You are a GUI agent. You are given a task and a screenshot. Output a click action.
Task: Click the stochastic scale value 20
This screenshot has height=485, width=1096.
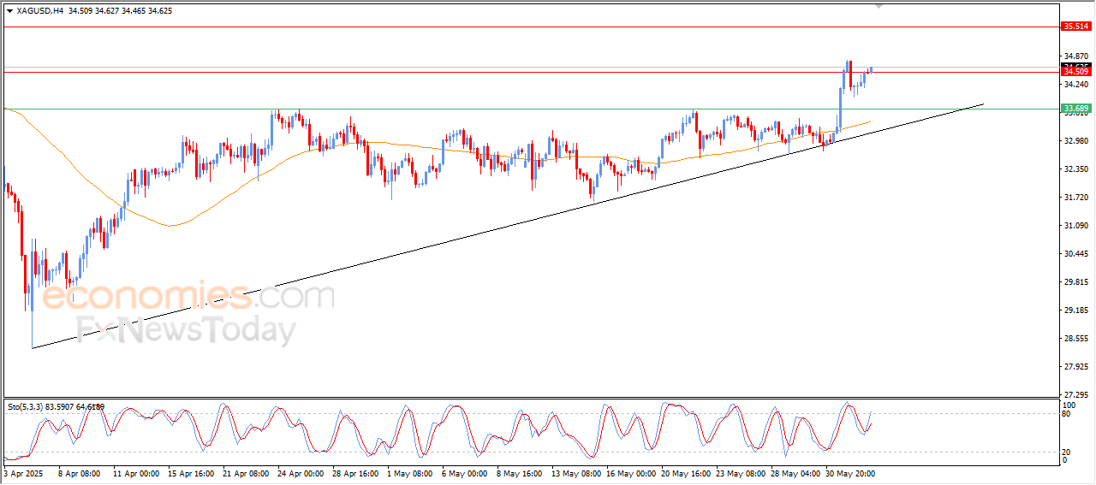pos(1068,452)
